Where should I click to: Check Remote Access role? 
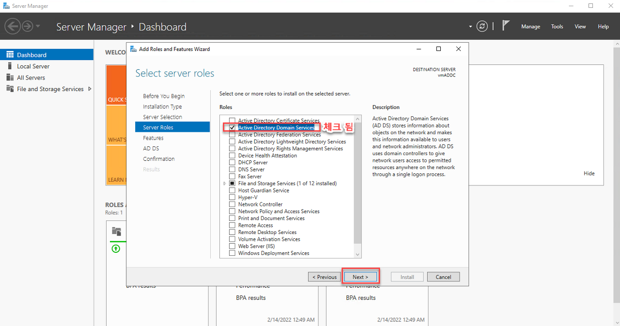(232, 225)
